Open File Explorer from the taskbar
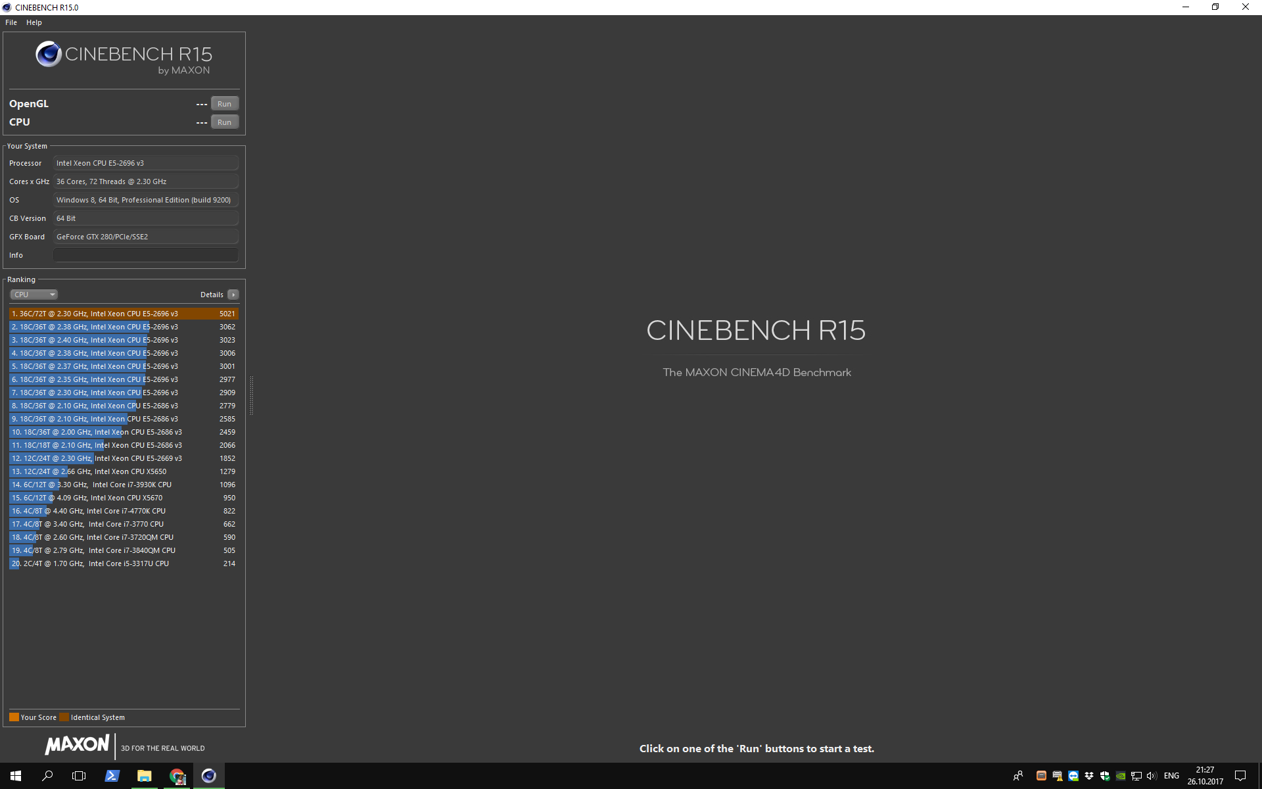The height and width of the screenshot is (789, 1262). 144,776
